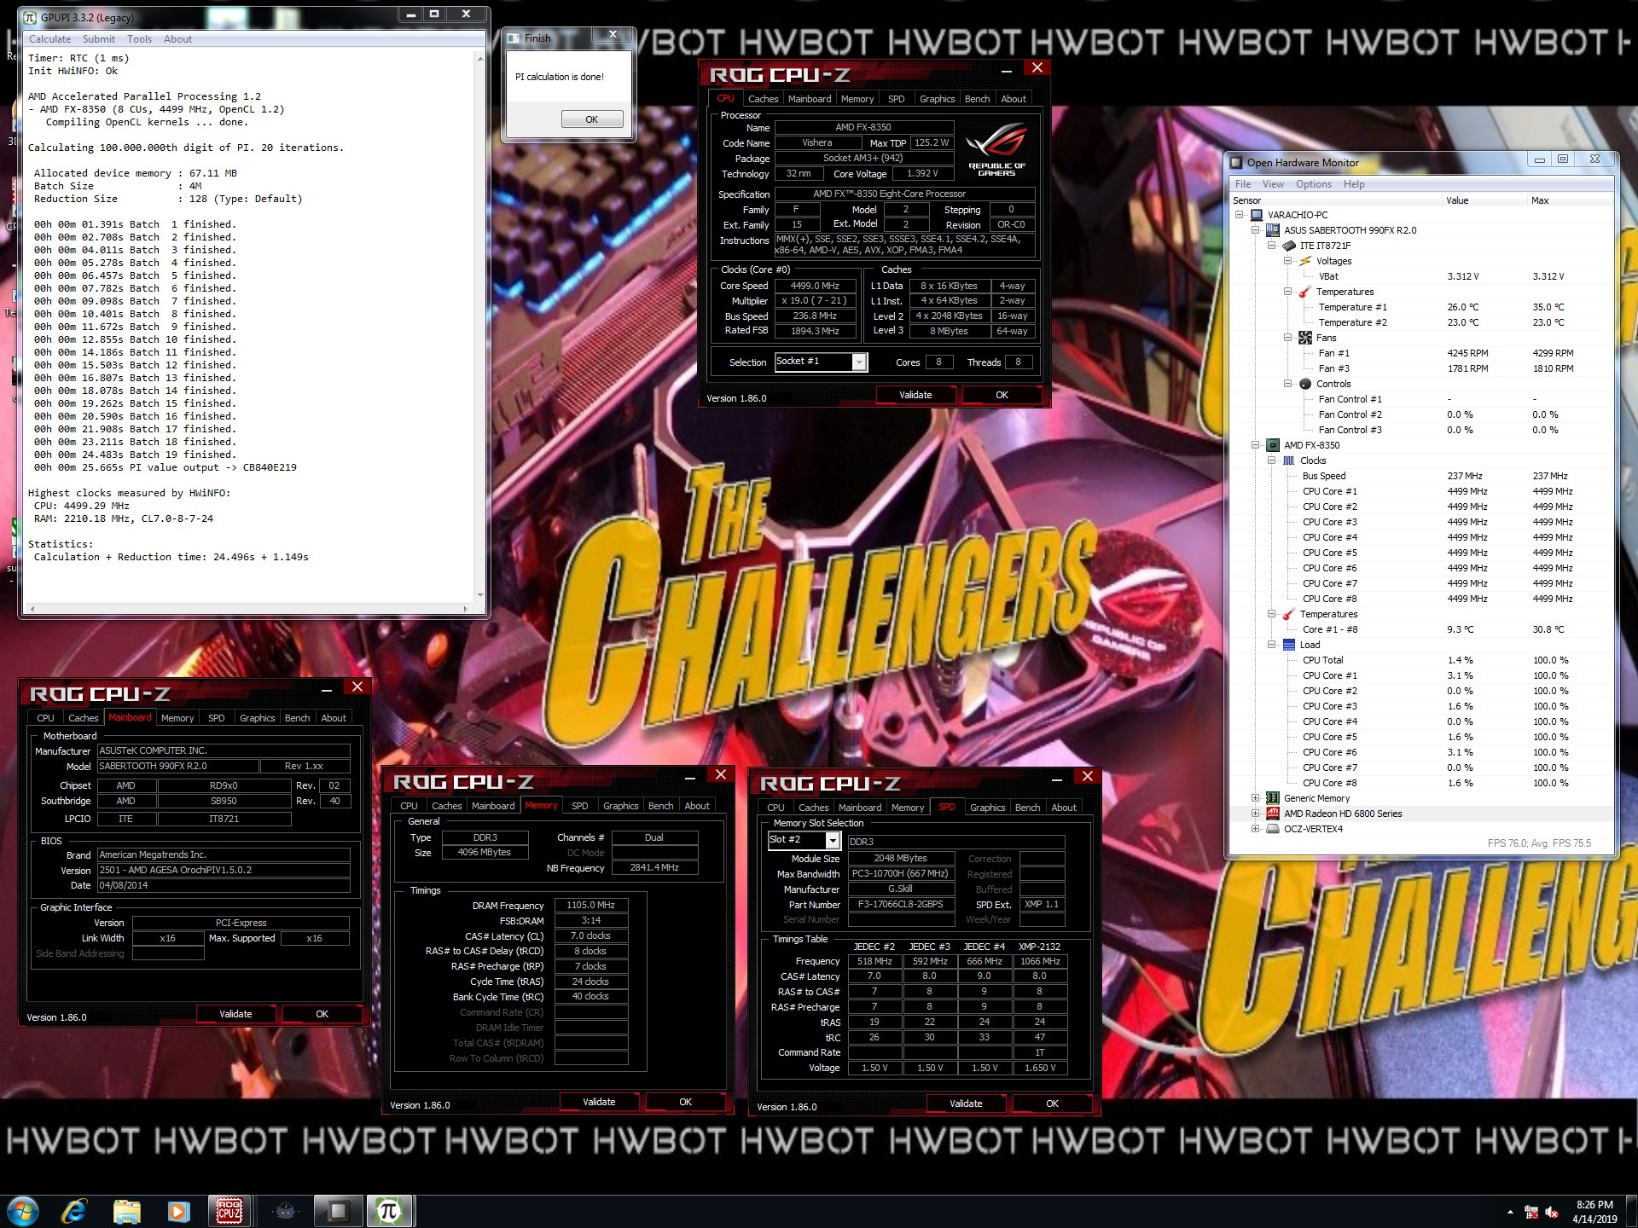Switch to ROG CPU-Z taskbar icon
Viewport: 1638px width, 1228px height.
[x=229, y=1211]
